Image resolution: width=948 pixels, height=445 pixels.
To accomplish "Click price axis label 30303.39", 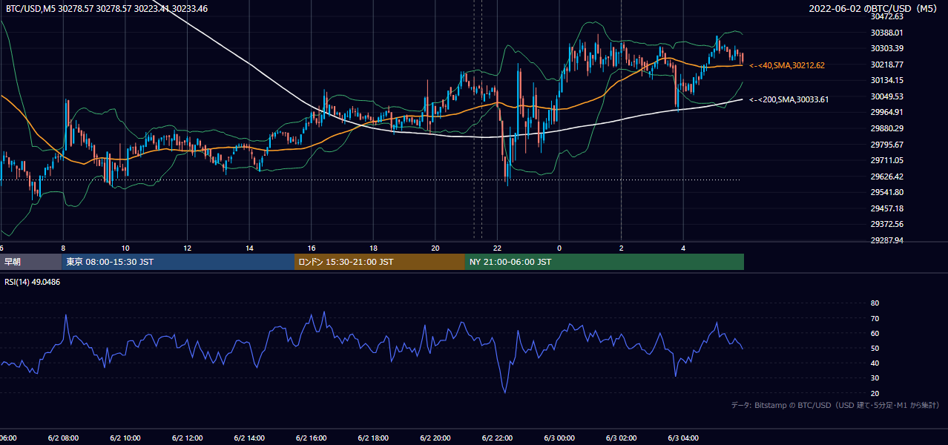I will 886,48.
